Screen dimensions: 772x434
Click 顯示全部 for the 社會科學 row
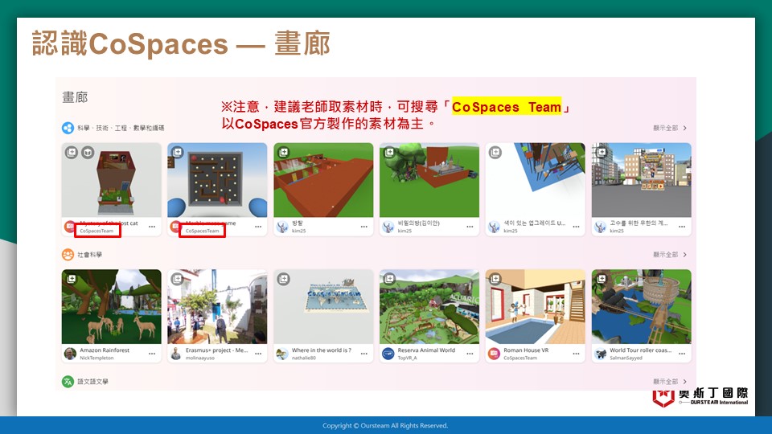click(x=670, y=255)
